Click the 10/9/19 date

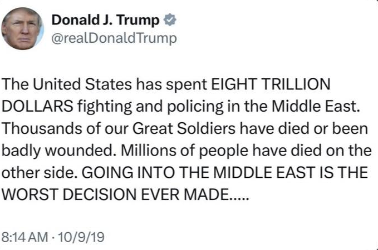[x=84, y=237]
